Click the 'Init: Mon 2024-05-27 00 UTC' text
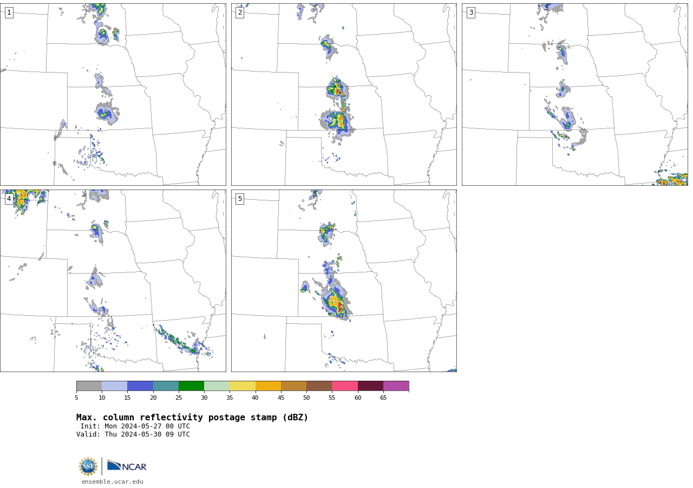Viewport: 693px width, 488px height. point(135,426)
